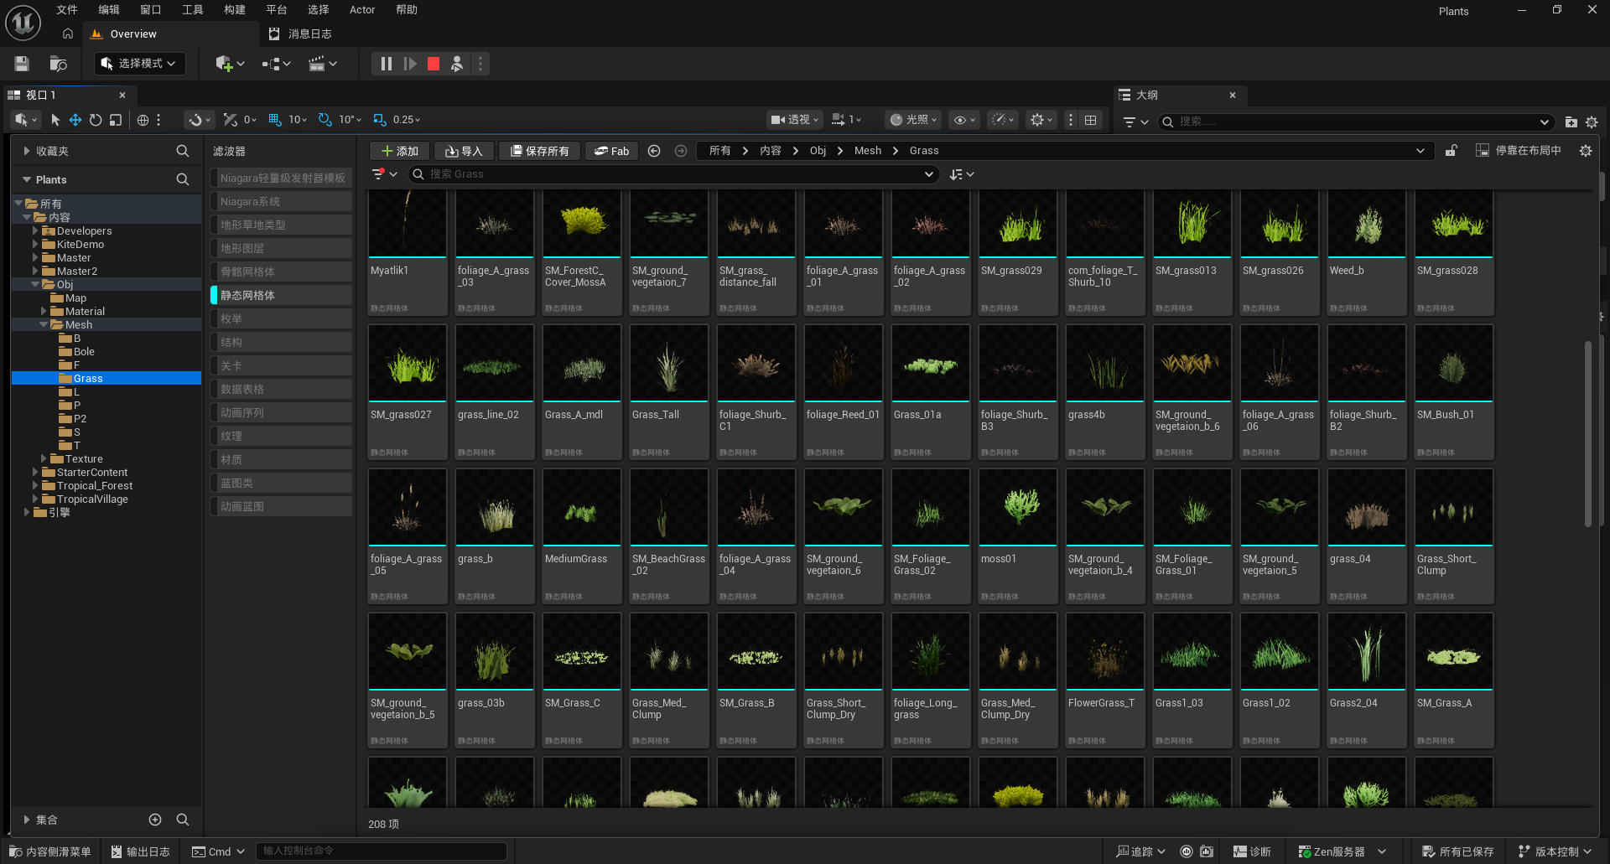
Task: Click the select object arrow tool
Action: [55, 120]
